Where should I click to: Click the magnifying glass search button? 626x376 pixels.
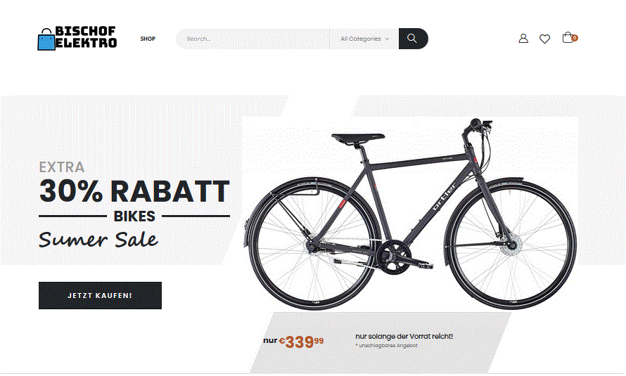tap(413, 39)
